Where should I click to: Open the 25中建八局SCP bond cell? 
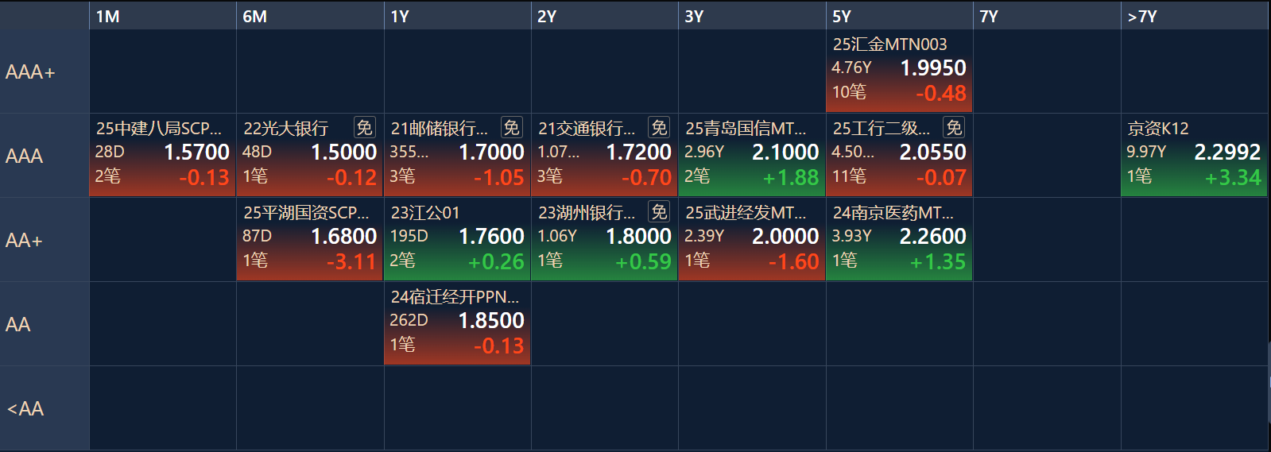(163, 156)
